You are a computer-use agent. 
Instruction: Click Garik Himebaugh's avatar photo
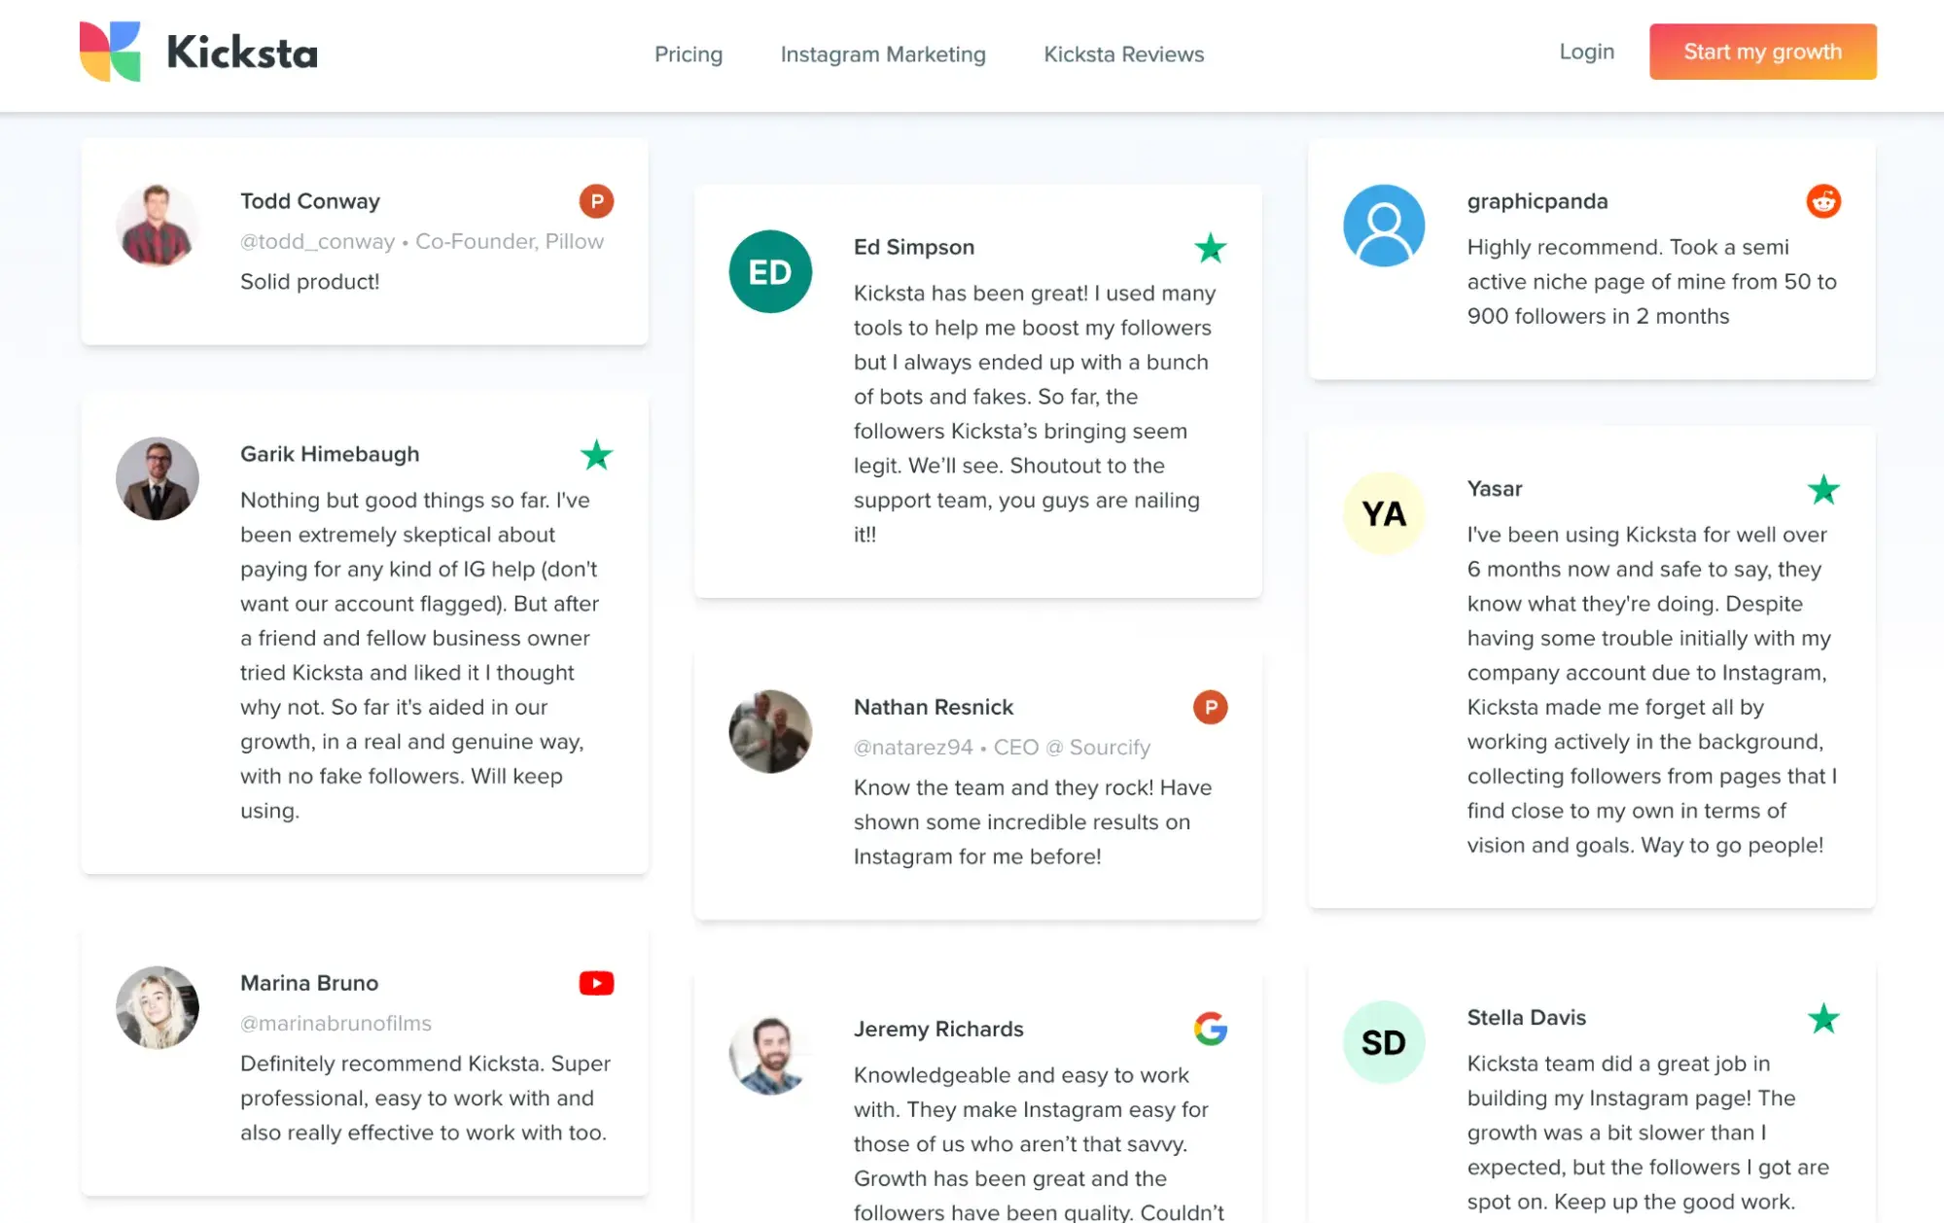158,478
